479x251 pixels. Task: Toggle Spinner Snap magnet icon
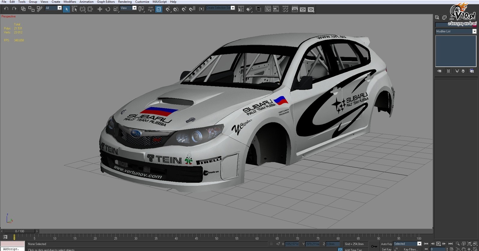pos(192,9)
